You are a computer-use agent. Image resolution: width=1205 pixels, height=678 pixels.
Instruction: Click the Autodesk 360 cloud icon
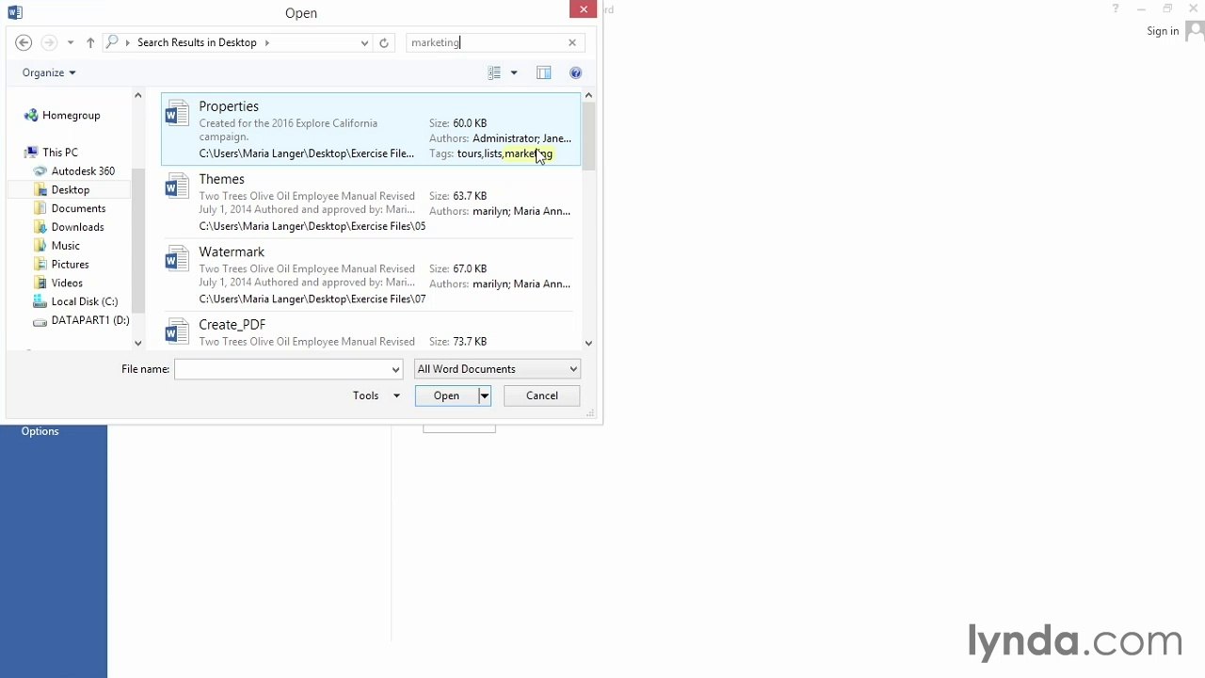40,171
